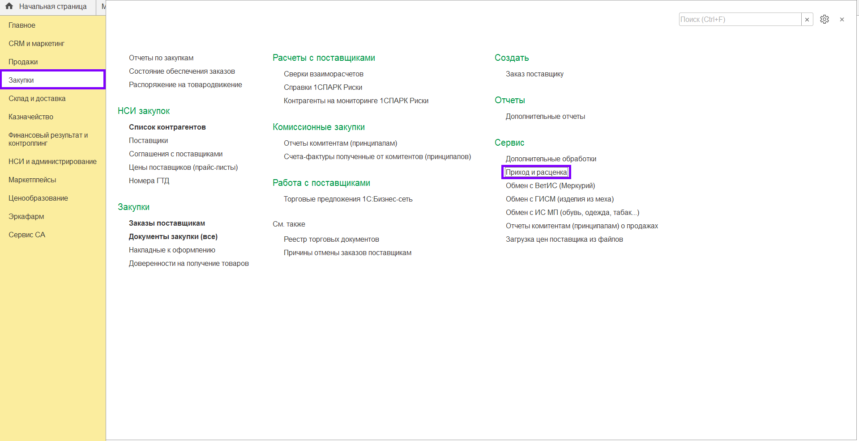Open Дополнительные отчеты link
This screenshot has height=441, width=859.
pos(545,117)
